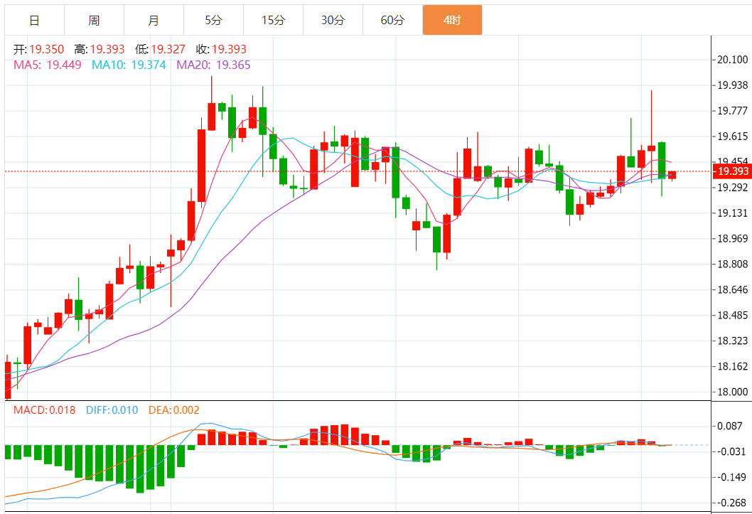The height and width of the screenshot is (514, 752).
Task: Click the MA20: 19.365 indicator label
Action: point(213,65)
